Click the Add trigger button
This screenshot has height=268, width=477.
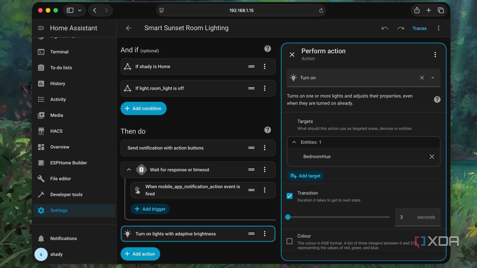coord(150,209)
